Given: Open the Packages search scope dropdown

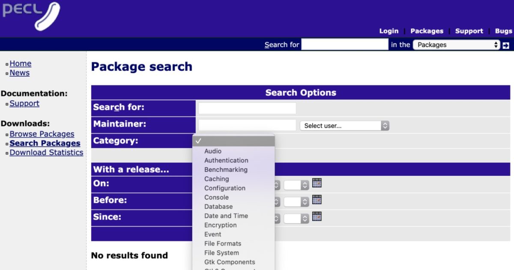Looking at the screenshot, I should 456,45.
